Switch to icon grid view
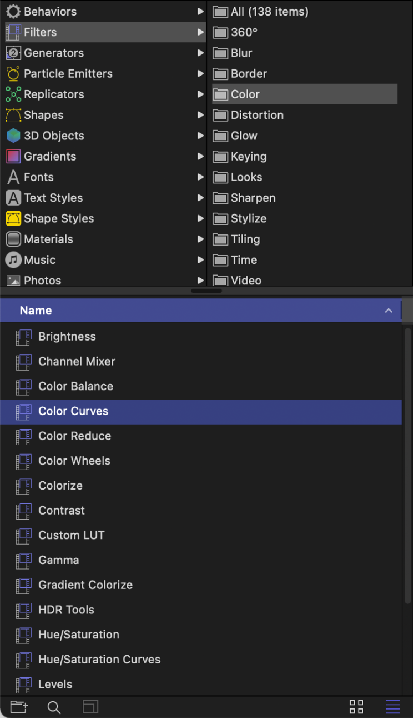The height and width of the screenshot is (719, 414). click(356, 707)
